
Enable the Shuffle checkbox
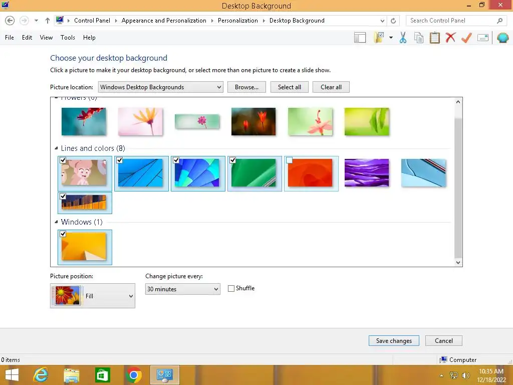231,288
